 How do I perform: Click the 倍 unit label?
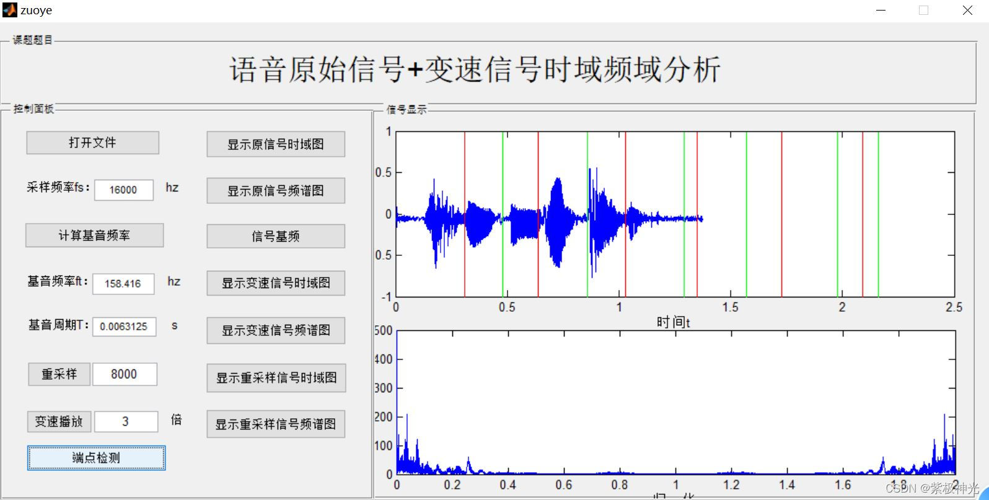(176, 419)
